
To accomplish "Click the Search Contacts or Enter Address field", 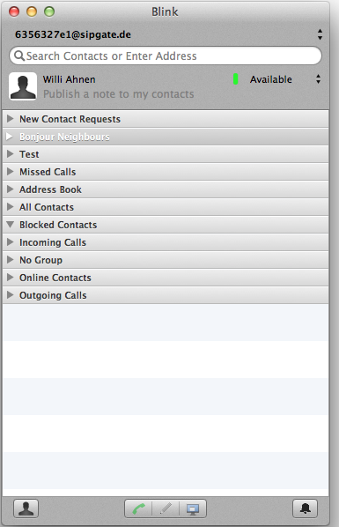I will [x=166, y=56].
